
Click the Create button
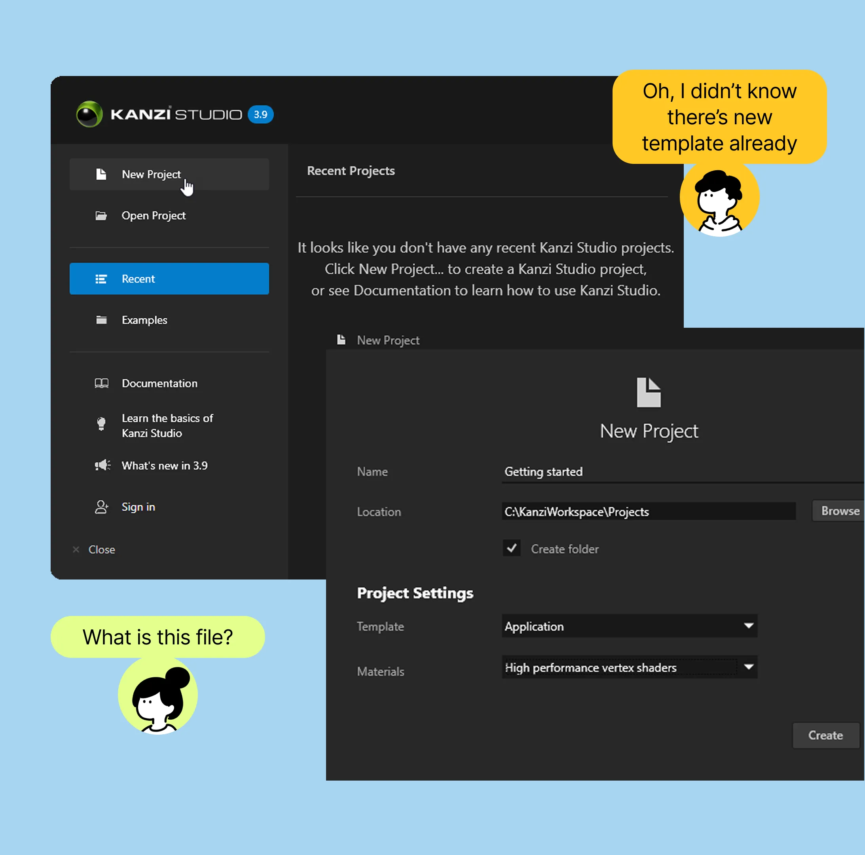click(x=825, y=735)
